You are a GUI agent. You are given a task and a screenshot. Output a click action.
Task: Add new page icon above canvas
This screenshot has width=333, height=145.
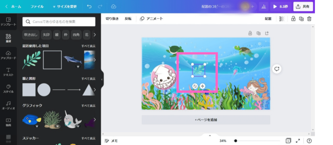pos(267,33)
